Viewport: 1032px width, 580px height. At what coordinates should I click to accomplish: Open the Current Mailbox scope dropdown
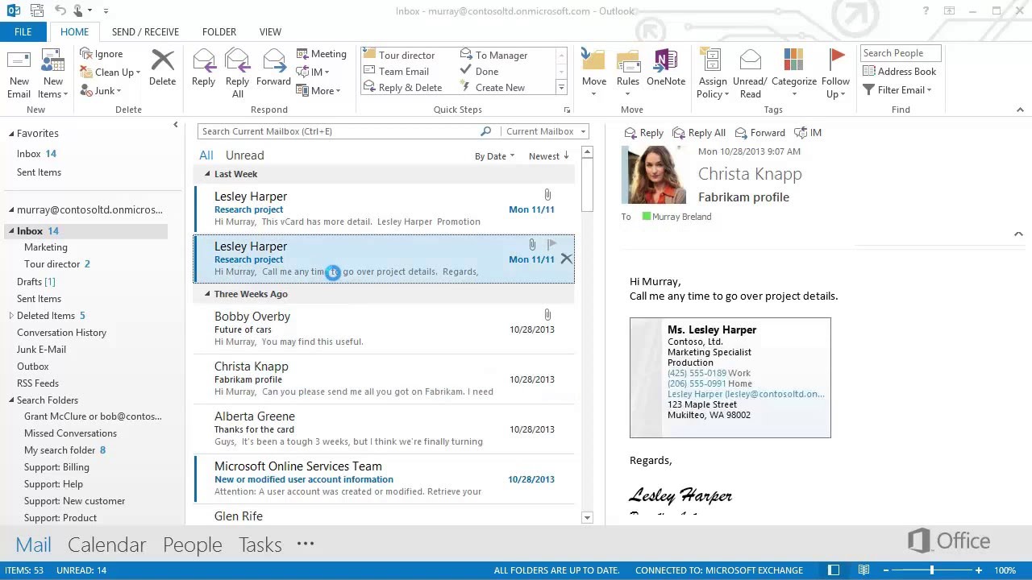pos(543,131)
